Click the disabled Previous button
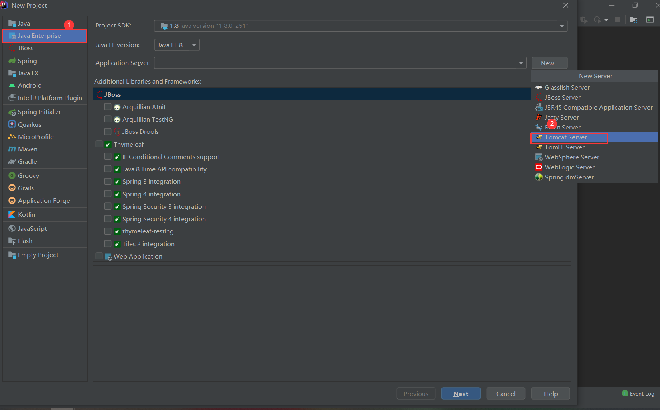 416,394
